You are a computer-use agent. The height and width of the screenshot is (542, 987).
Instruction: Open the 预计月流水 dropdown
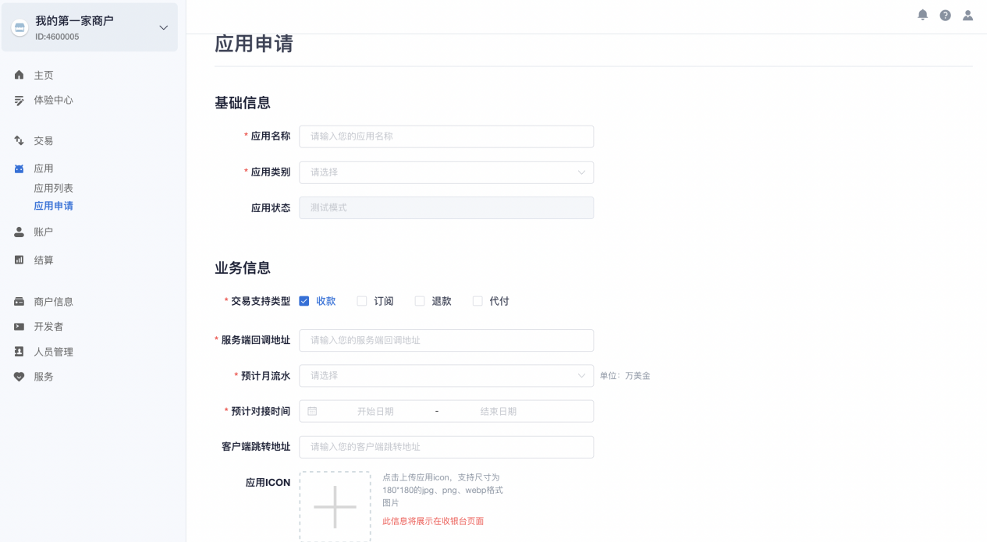tap(446, 376)
